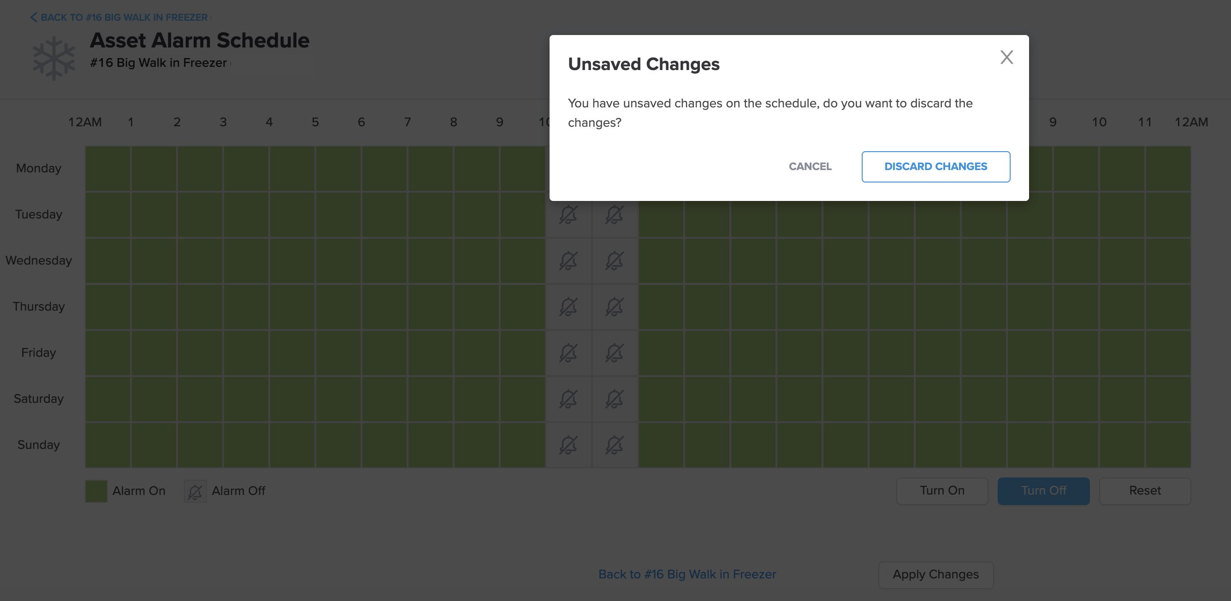This screenshot has height=601, width=1231.
Task: Click the rightmost 12AM hour label
Action: 1191,122
